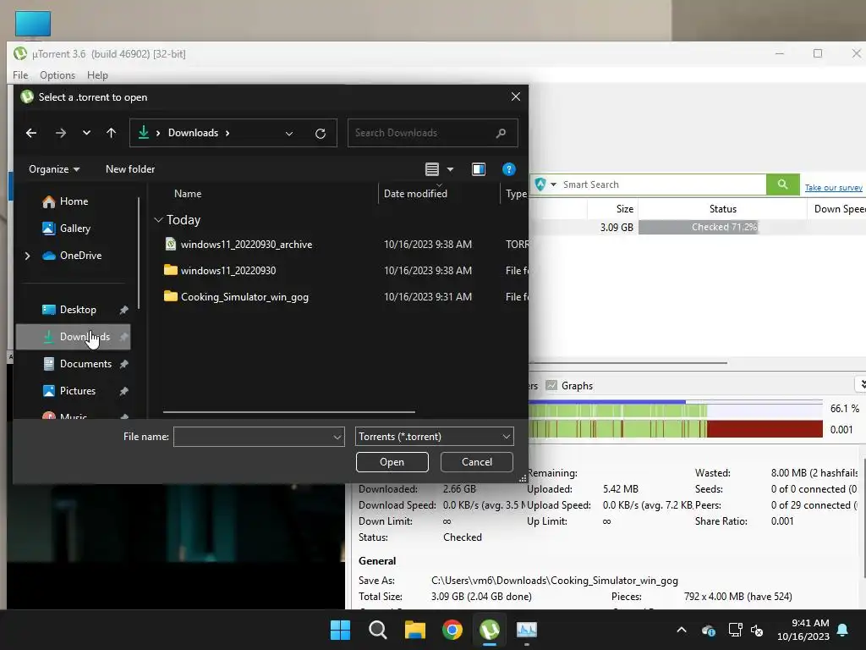Expand the File name dropdown arrow

(337, 437)
